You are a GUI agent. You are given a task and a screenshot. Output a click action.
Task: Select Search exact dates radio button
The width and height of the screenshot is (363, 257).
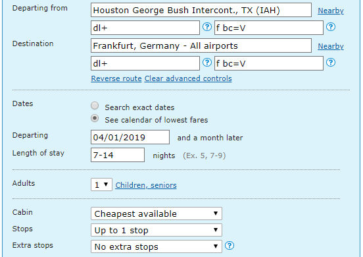click(x=95, y=106)
